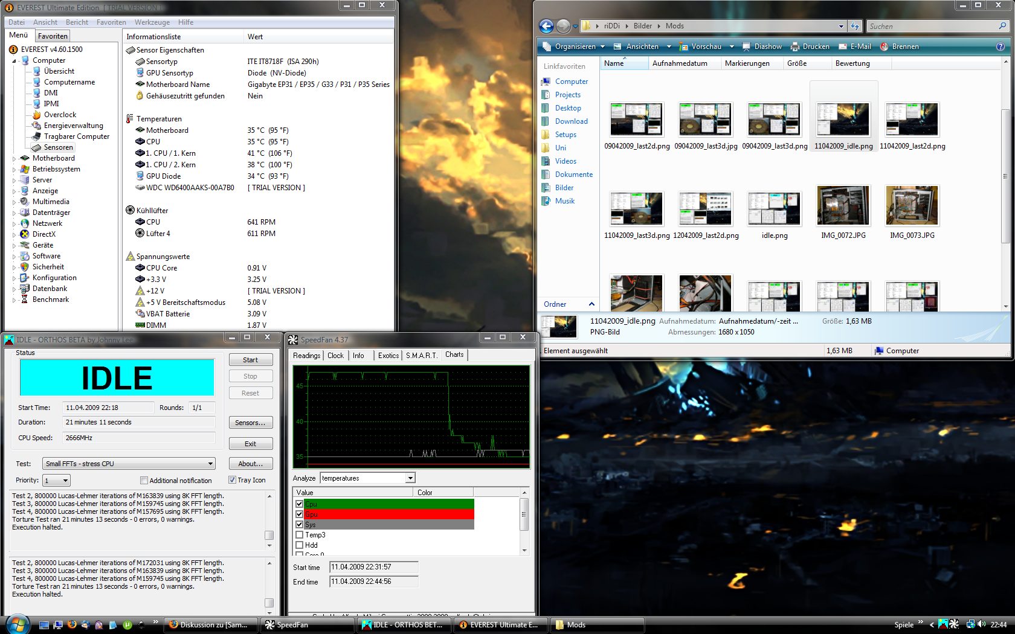Click the E-Mail icon in Explorer toolbar
Viewport: 1015px width, 634px height.
click(x=843, y=46)
